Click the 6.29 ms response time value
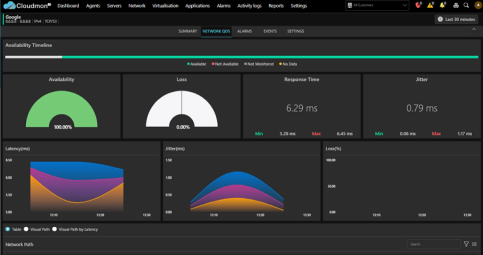 (x=302, y=108)
